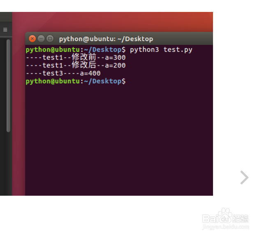This screenshot has height=236, width=264.
Task: Click the python3 word in the command
Action: [144, 50]
